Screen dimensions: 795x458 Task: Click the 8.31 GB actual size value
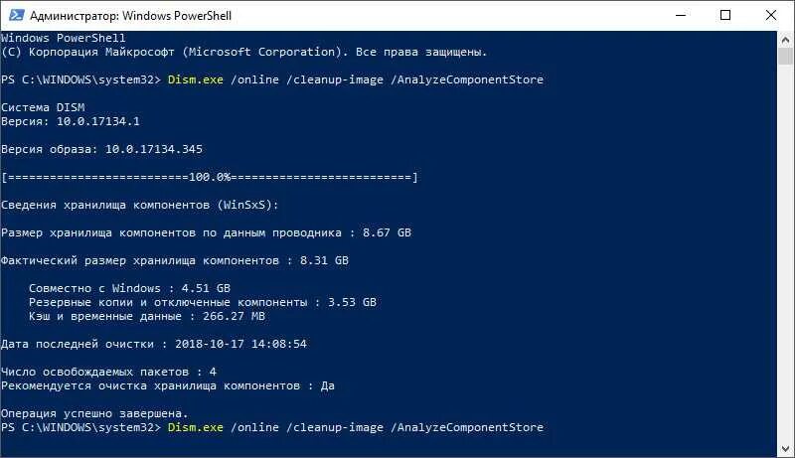325,260
